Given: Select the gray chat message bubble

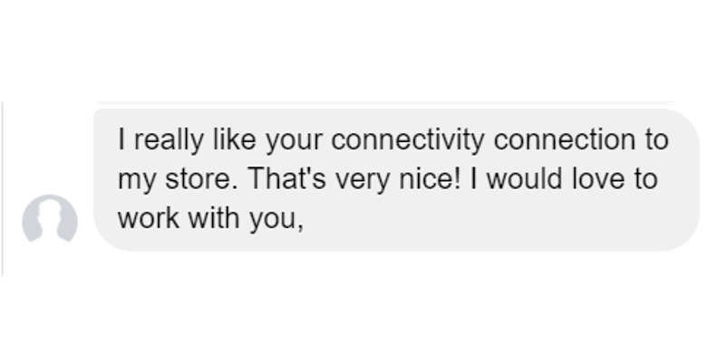Looking at the screenshot, I should point(396,179).
